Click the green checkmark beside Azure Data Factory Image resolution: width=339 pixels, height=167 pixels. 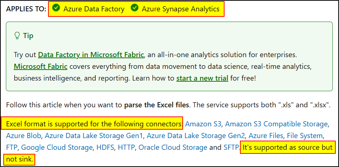point(56,8)
